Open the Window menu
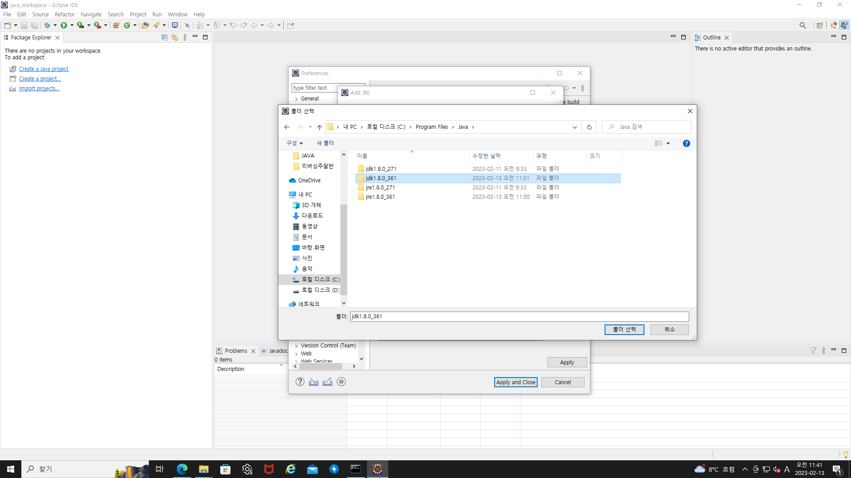 pos(177,14)
